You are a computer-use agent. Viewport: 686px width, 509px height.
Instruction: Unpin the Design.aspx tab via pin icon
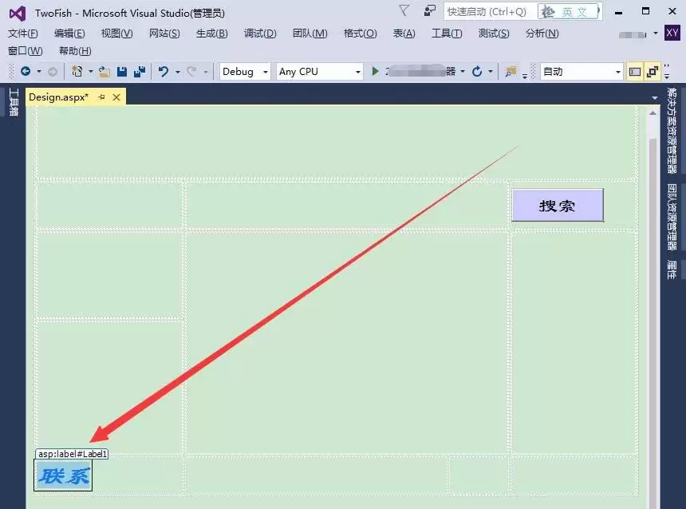[x=101, y=97]
